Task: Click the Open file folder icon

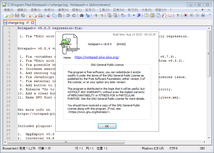Action: point(11,15)
